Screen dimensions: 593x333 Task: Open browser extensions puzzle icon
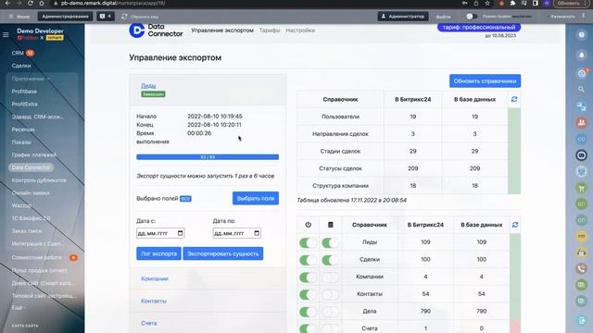pos(512,3)
